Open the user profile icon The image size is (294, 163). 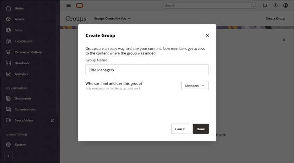click(285, 5)
